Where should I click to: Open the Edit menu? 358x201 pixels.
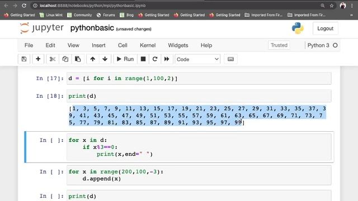(50, 45)
